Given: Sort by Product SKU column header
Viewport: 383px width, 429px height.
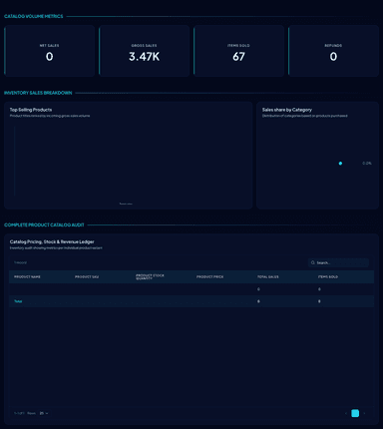Looking at the screenshot, I should (87, 276).
